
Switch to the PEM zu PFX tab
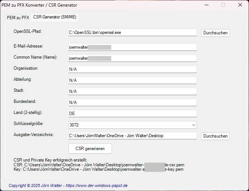[18, 17]
